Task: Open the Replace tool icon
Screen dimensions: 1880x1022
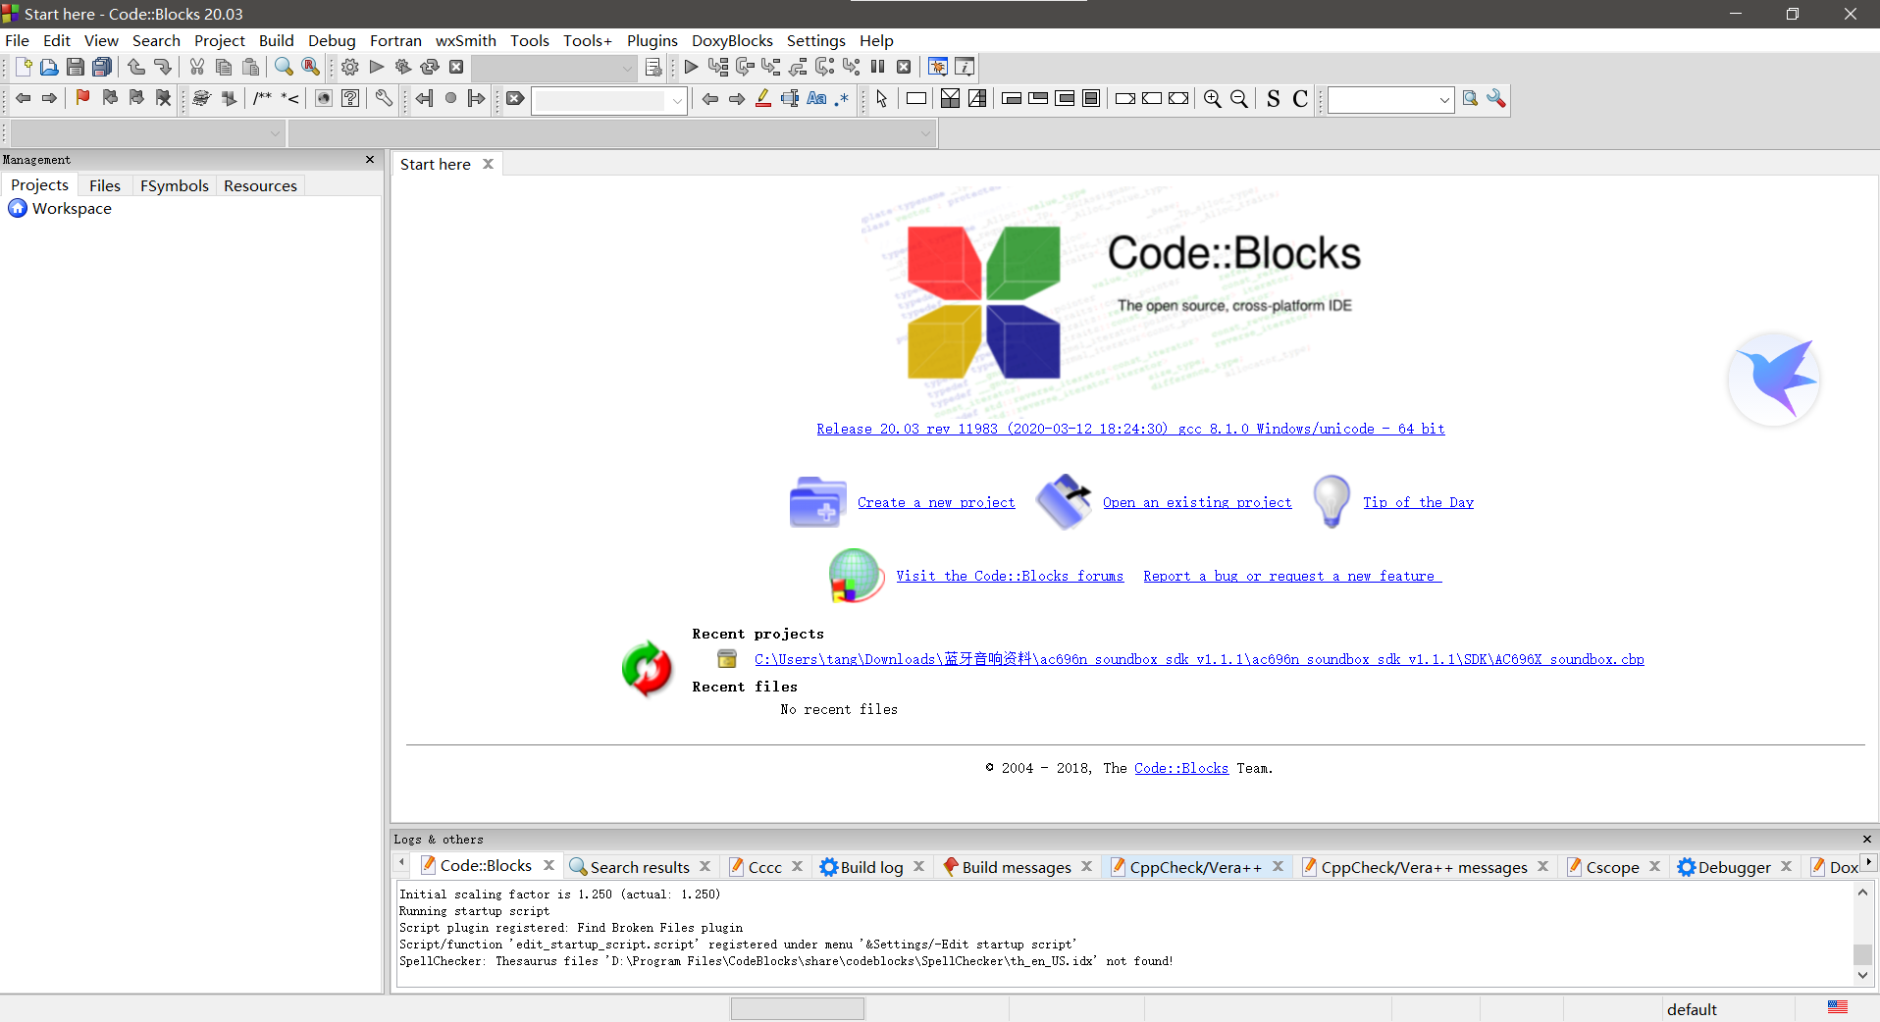Action: [x=310, y=67]
